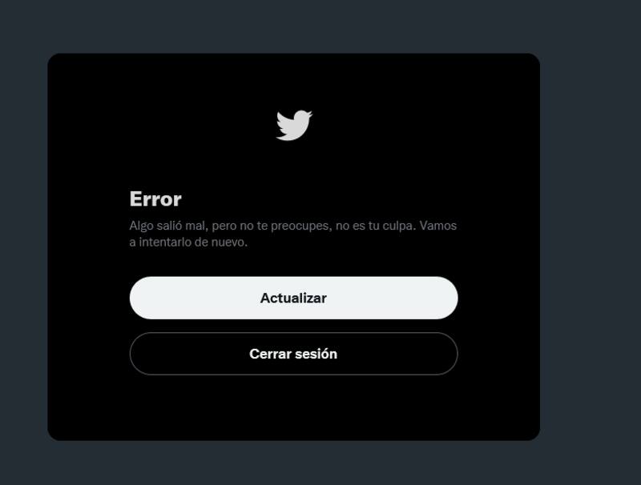Activate the light-colored Actualizar pill button
Viewport: 641px width, 485px height.
(293, 298)
